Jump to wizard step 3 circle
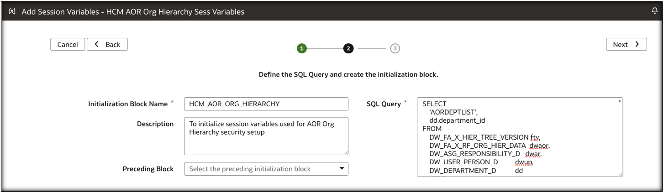The image size is (664, 193). [395, 48]
